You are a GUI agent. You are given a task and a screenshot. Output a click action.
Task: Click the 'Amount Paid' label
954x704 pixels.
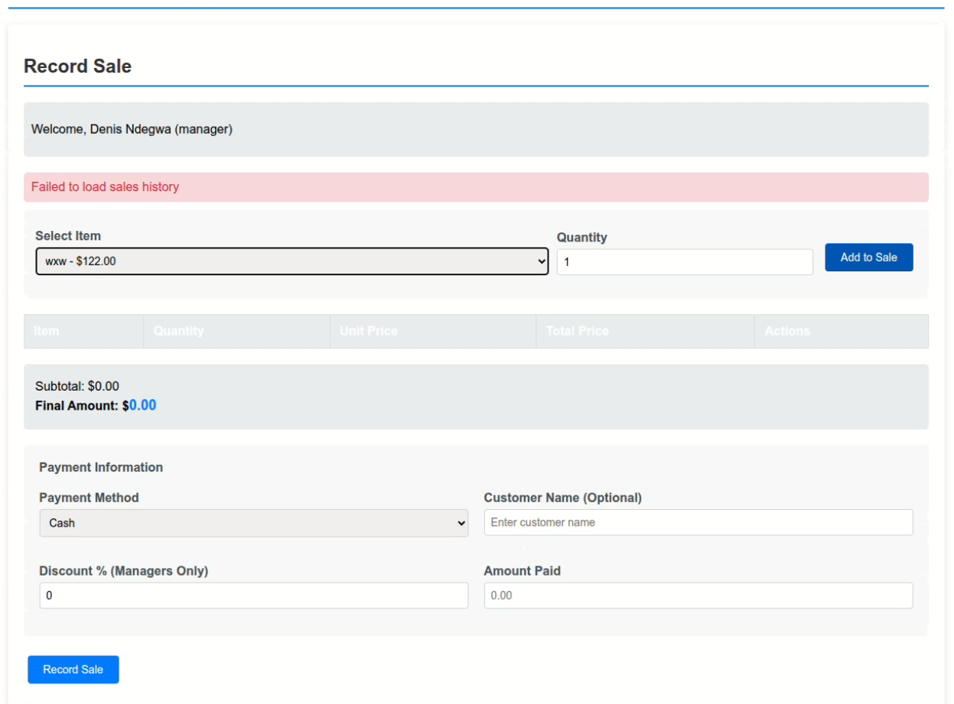523,571
